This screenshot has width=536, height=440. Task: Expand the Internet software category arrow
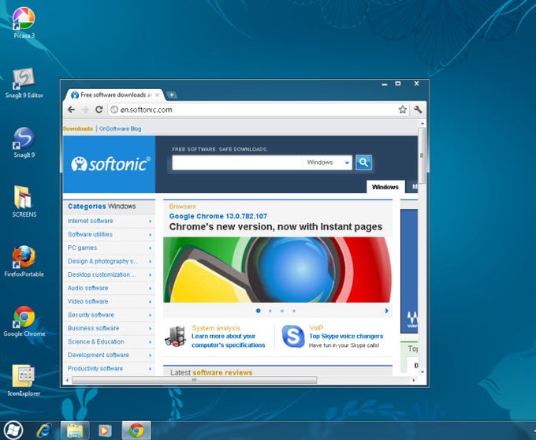(150, 222)
